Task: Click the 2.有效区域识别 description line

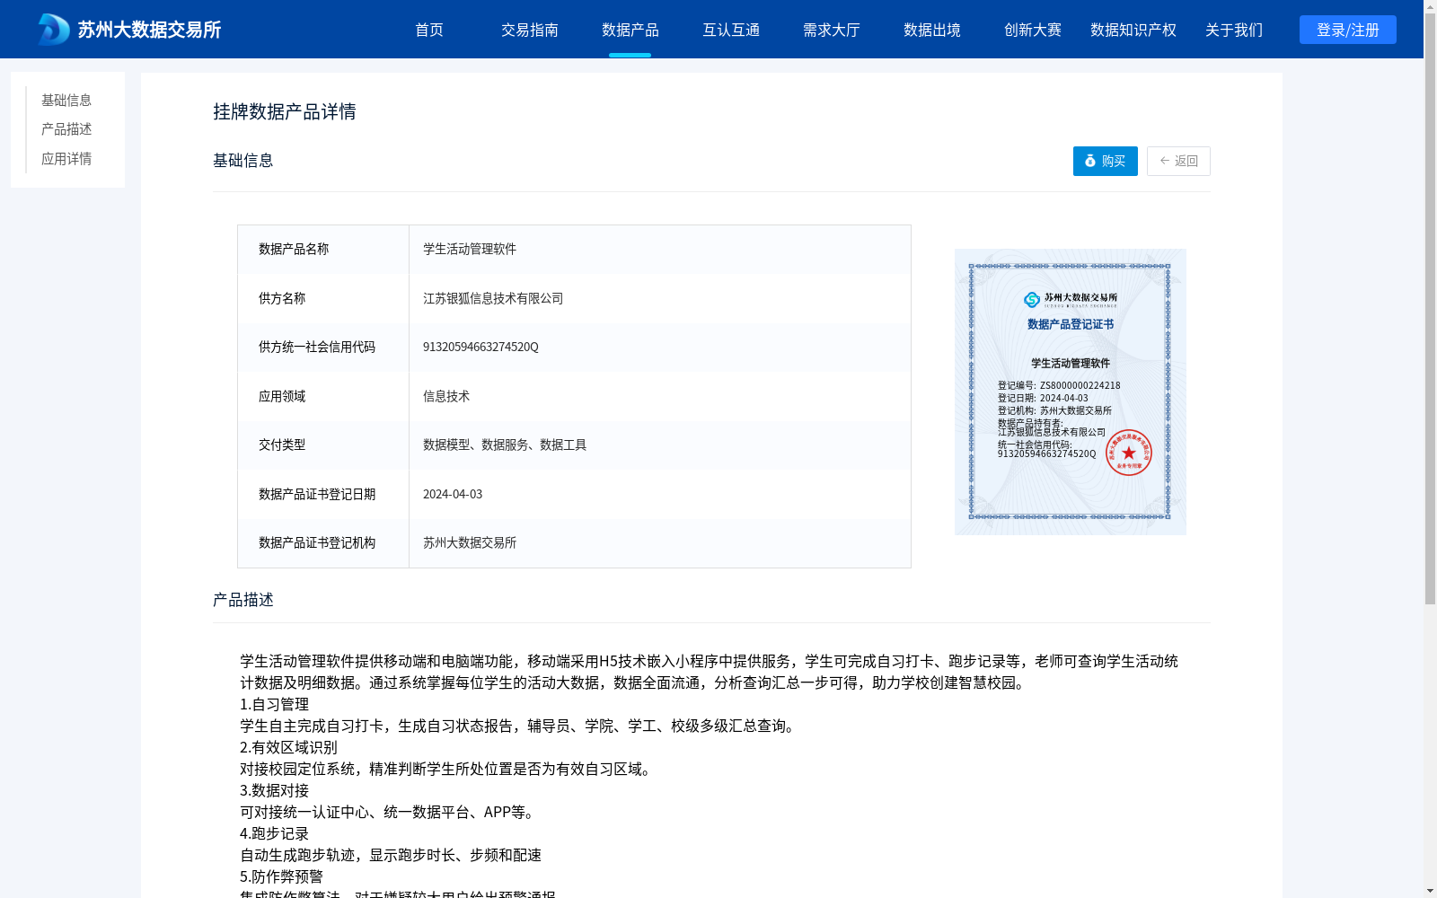Action: [288, 747]
